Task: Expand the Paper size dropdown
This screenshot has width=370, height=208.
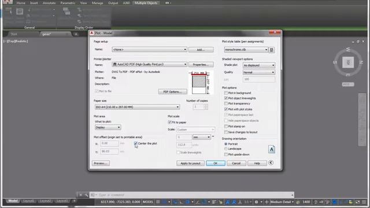Action: pos(137,107)
